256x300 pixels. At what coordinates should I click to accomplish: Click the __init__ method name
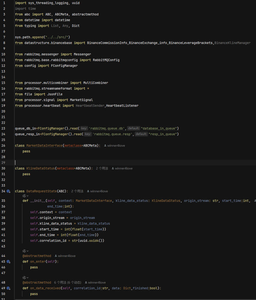[38, 201]
